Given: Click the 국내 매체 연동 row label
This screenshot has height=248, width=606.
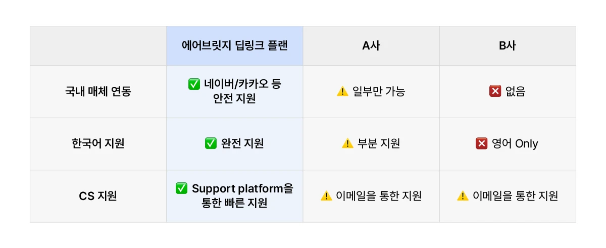Looking at the screenshot, I should point(98,91).
